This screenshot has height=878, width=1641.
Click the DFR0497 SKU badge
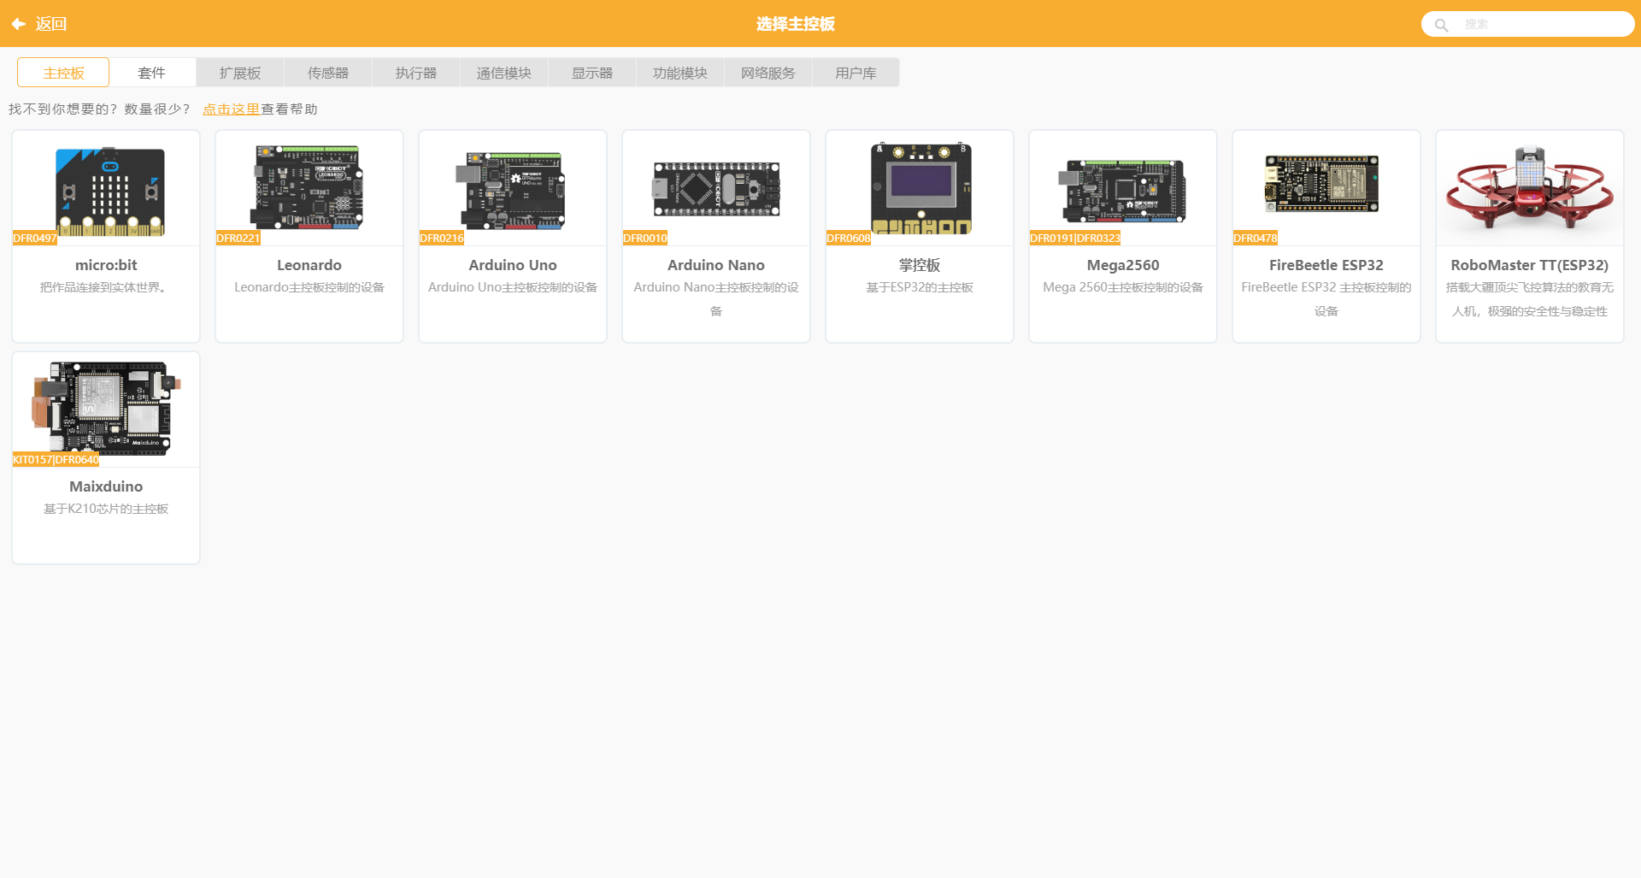coord(35,239)
